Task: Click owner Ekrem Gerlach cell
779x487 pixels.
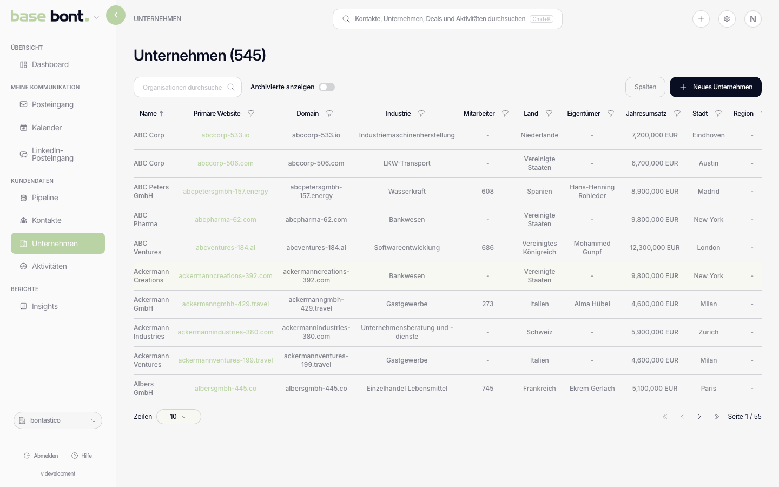Action: point(592,389)
